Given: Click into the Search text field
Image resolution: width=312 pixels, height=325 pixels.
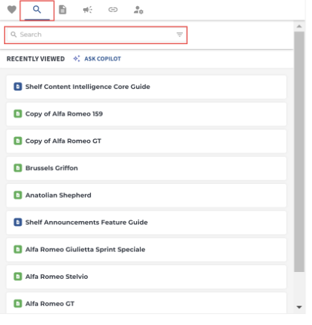Looking at the screenshot, I should click(96, 34).
